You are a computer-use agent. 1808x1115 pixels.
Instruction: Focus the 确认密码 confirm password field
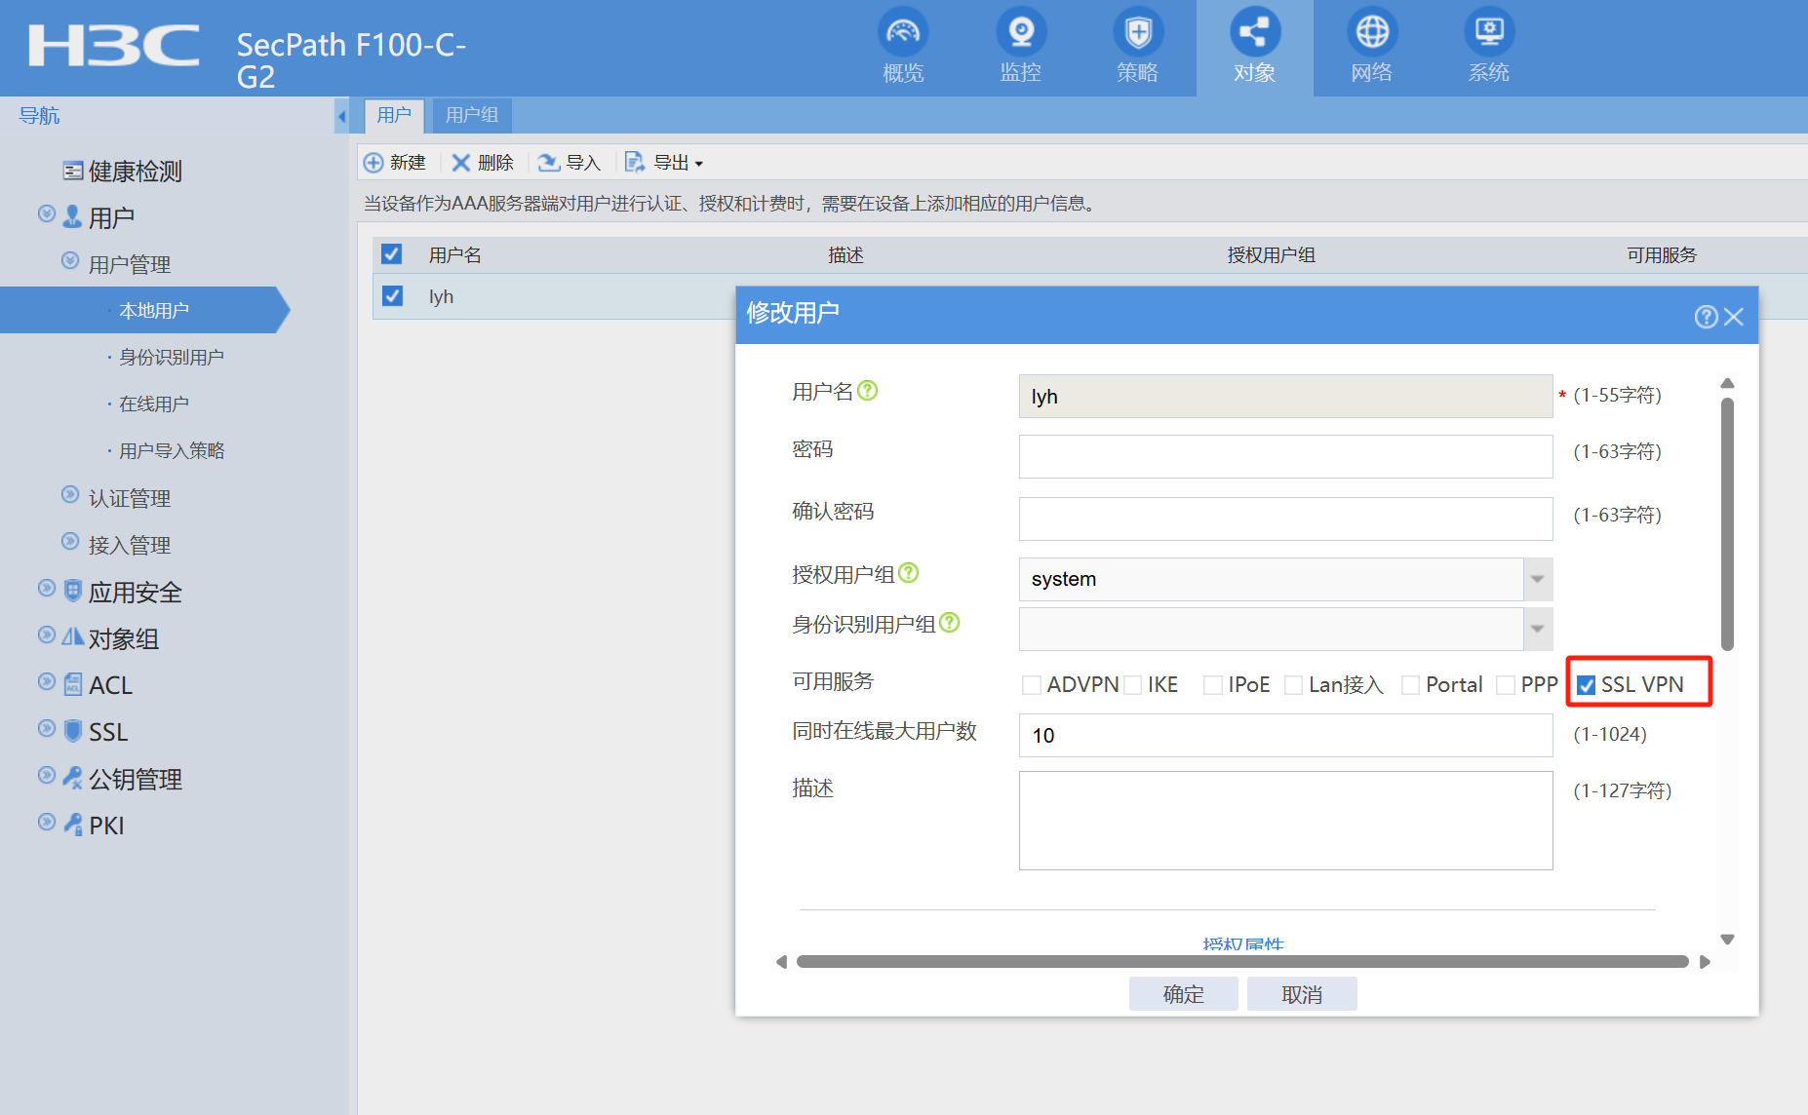pos(1285,519)
